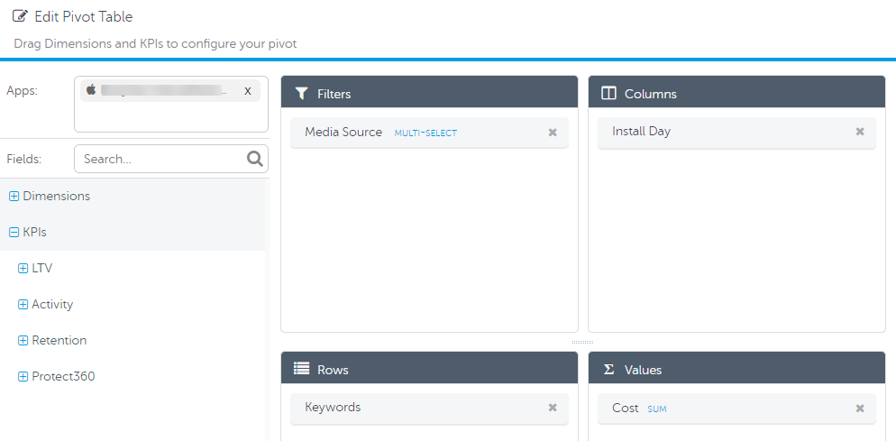
Task: Remove Cost from Values
Action: (860, 409)
